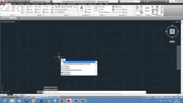Image resolution: width=183 pixels, height=103 pixels.
Task: Toggle layer lock padlock icon
Action: point(60,12)
